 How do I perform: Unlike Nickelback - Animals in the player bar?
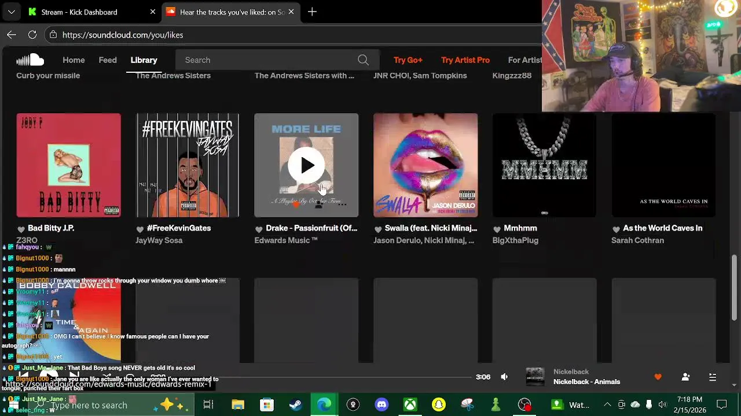pyautogui.click(x=658, y=377)
